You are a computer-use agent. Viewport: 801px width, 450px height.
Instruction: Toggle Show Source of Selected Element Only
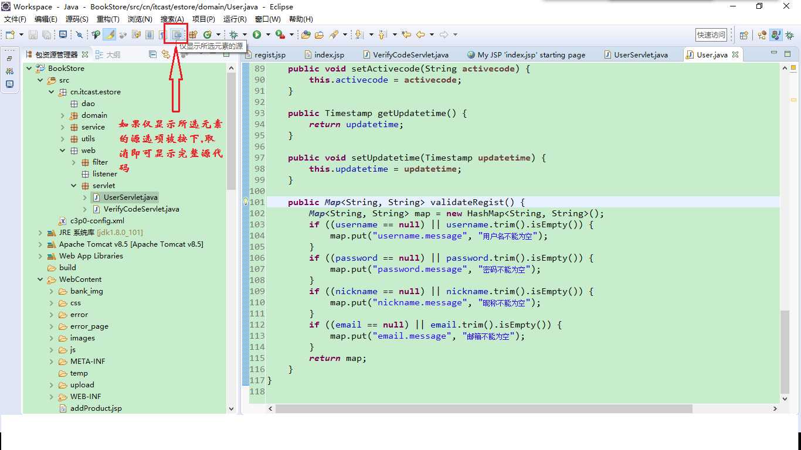tap(177, 35)
